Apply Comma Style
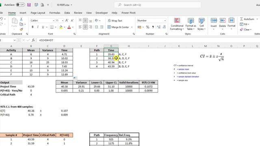This screenshot has height=146, width=260. 153,27
